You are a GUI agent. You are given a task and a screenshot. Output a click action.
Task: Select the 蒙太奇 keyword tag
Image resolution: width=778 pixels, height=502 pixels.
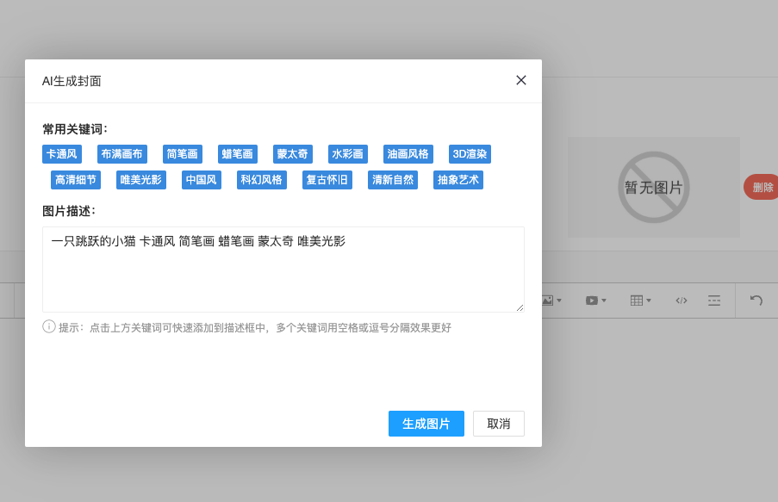point(292,154)
